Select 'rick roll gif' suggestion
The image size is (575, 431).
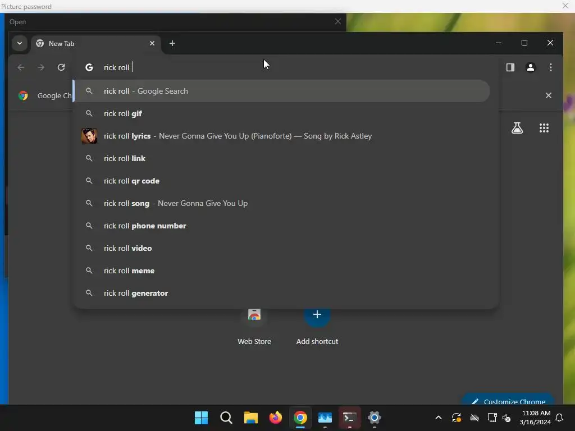pyautogui.click(x=282, y=113)
